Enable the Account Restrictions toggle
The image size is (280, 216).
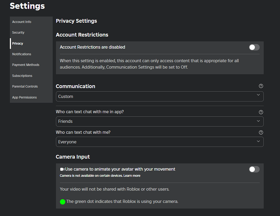[254, 47]
